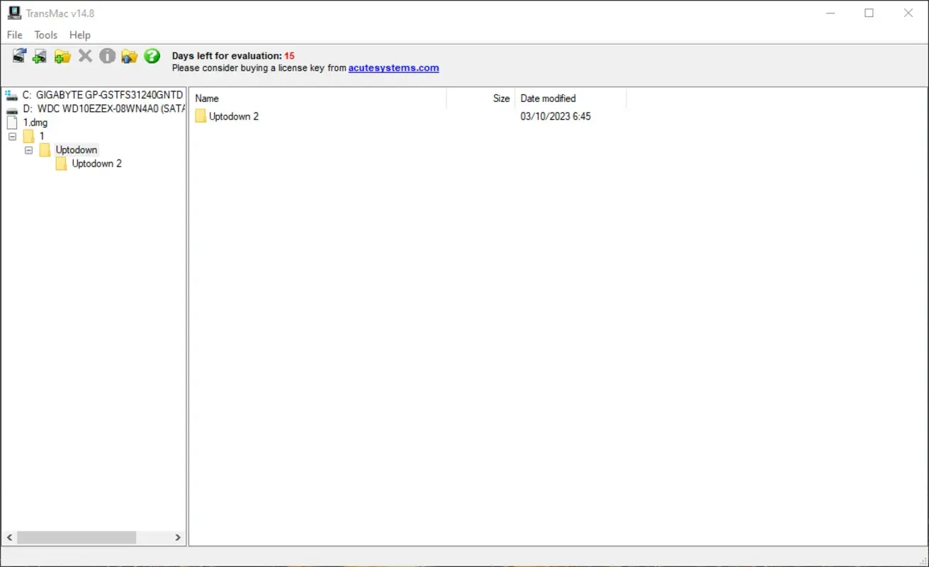Select the 1.dmg disk image
929x567 pixels.
point(33,122)
